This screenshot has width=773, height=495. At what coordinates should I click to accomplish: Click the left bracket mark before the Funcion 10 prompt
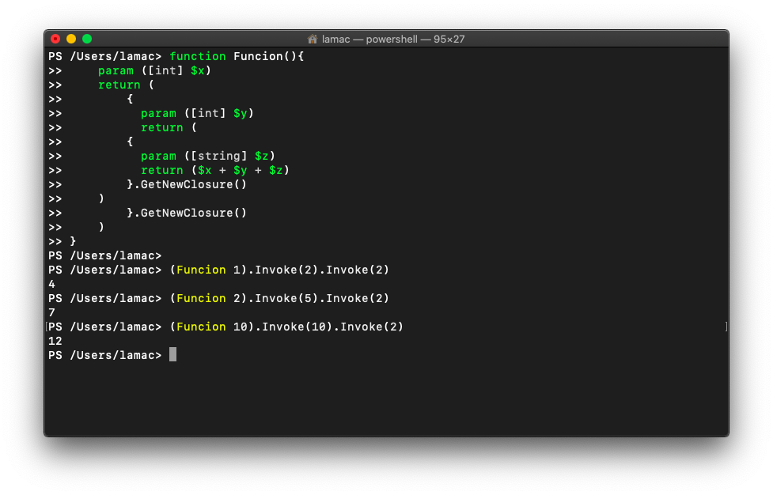pos(47,327)
